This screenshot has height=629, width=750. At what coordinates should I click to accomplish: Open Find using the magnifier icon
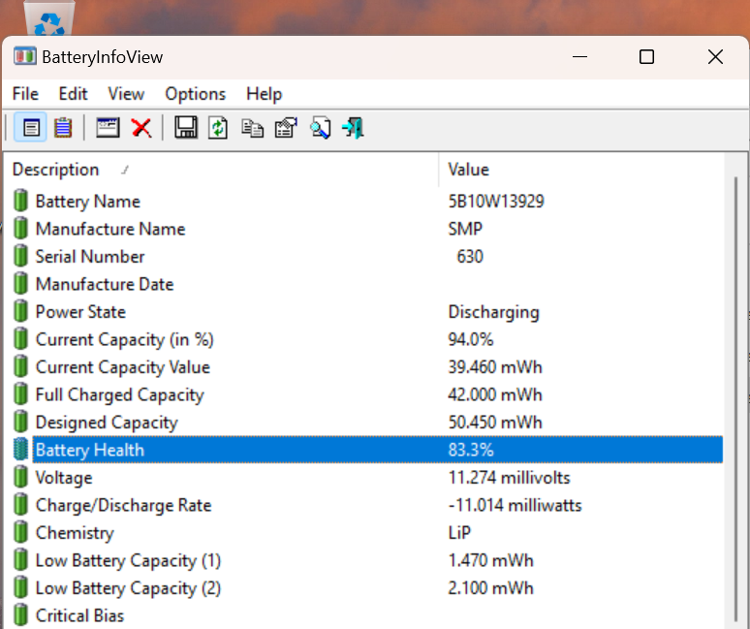[x=320, y=128]
